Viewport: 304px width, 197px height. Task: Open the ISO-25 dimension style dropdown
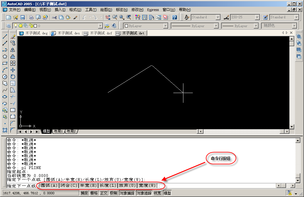coord(257,17)
